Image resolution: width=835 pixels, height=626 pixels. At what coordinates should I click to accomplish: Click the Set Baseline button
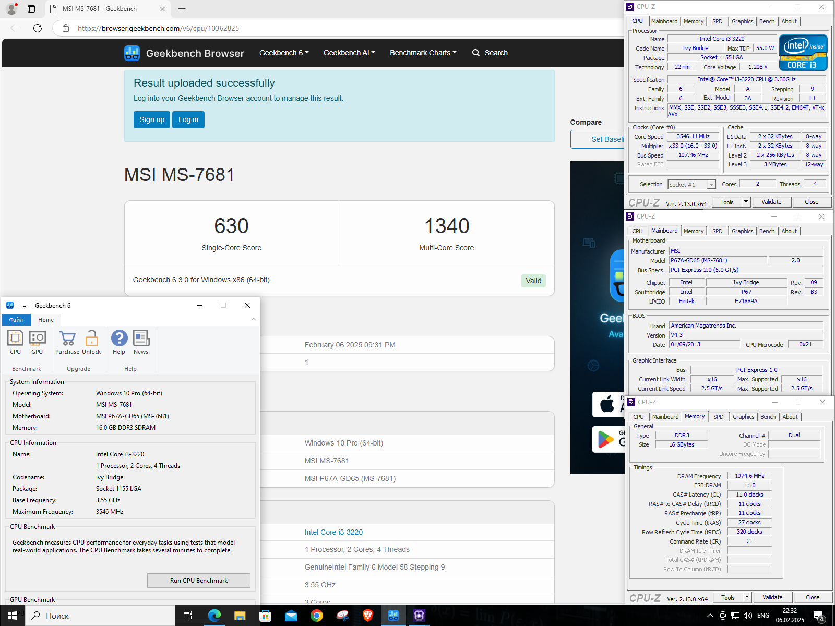point(598,139)
